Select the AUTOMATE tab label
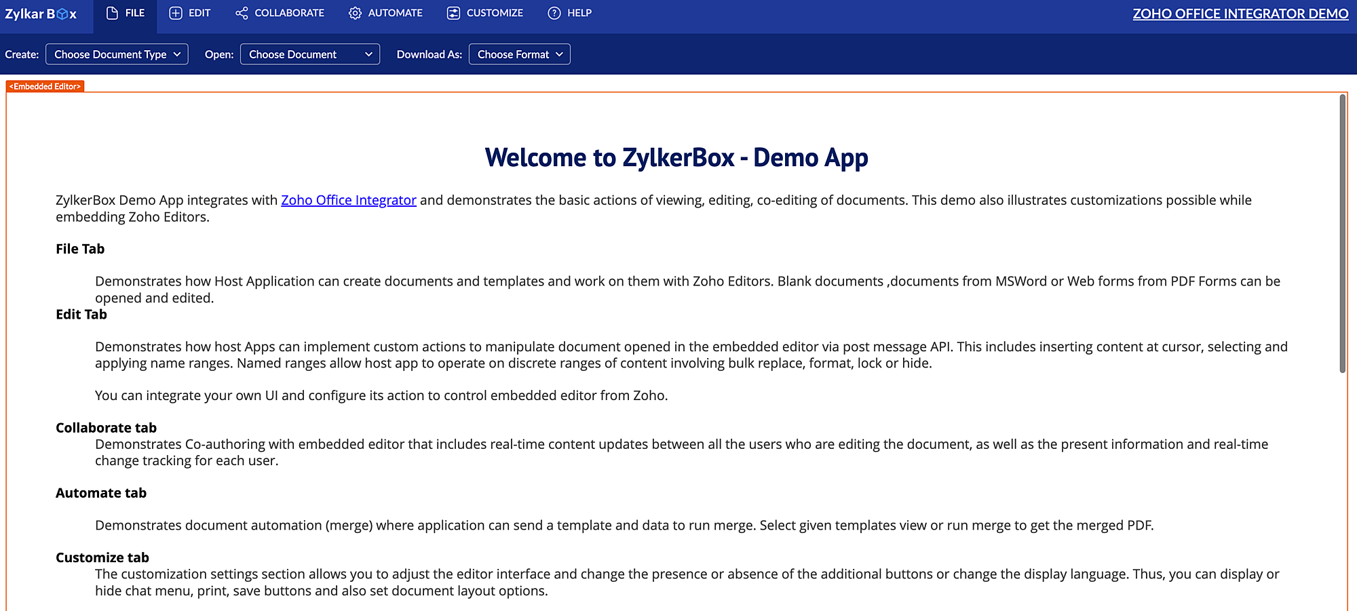The height and width of the screenshot is (611, 1357). (x=395, y=13)
